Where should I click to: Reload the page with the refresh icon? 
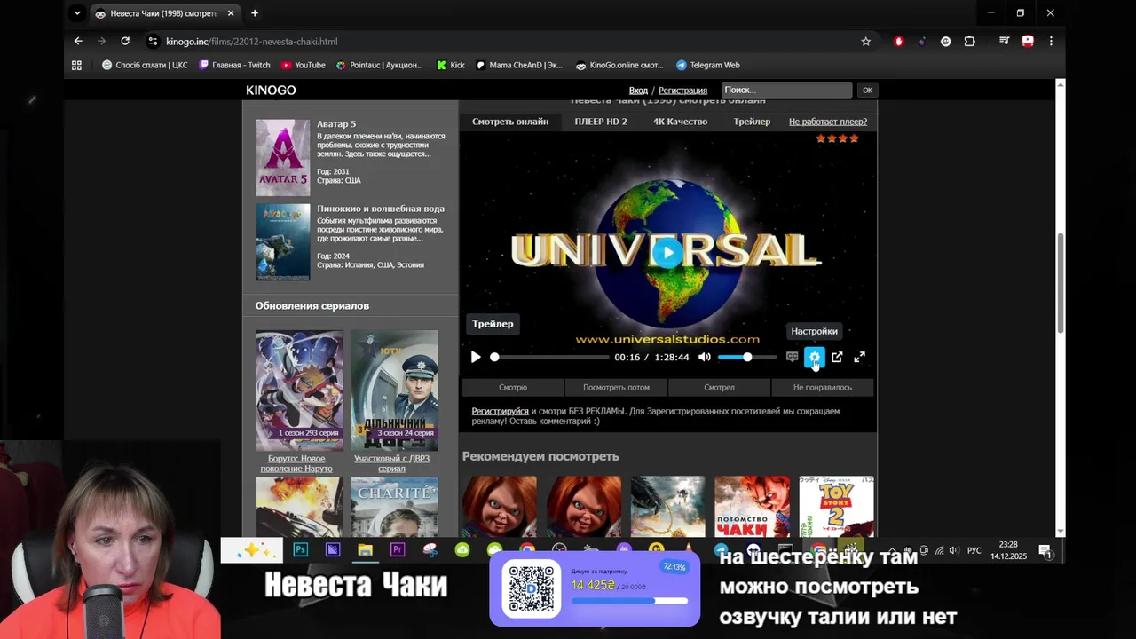click(x=125, y=41)
